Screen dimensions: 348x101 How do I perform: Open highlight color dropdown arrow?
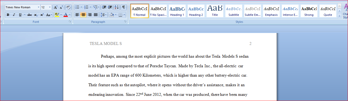click(61, 15)
